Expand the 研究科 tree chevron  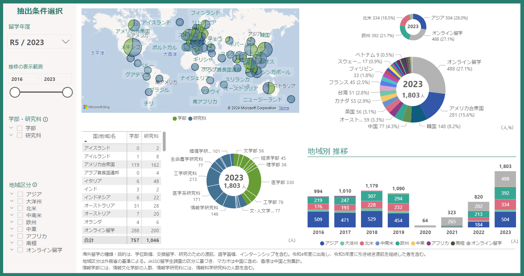click(x=11, y=135)
